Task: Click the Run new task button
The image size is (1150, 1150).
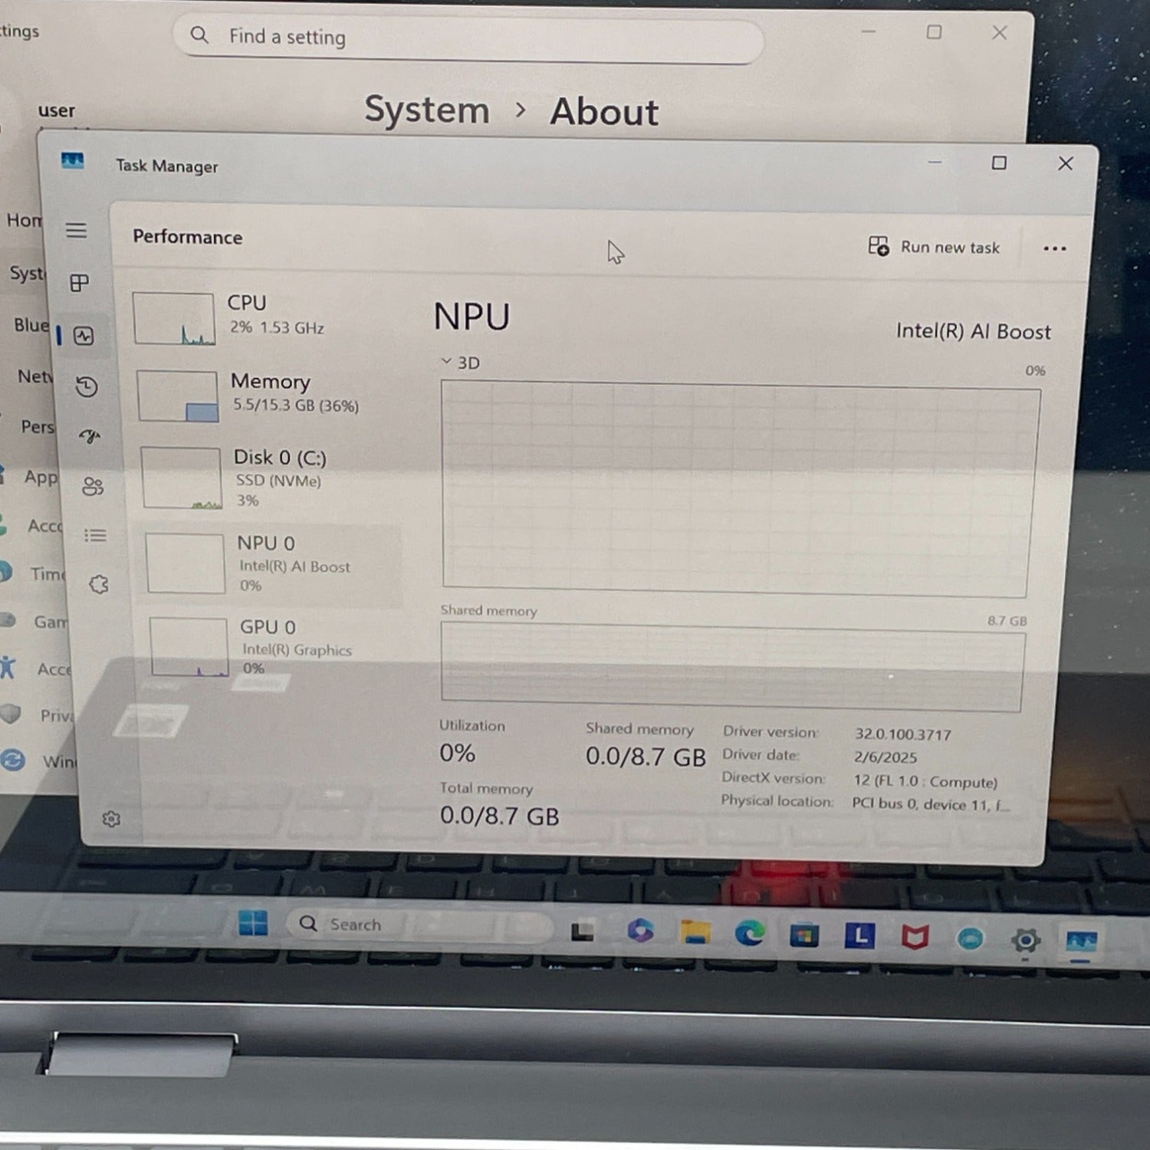Action: pos(934,247)
